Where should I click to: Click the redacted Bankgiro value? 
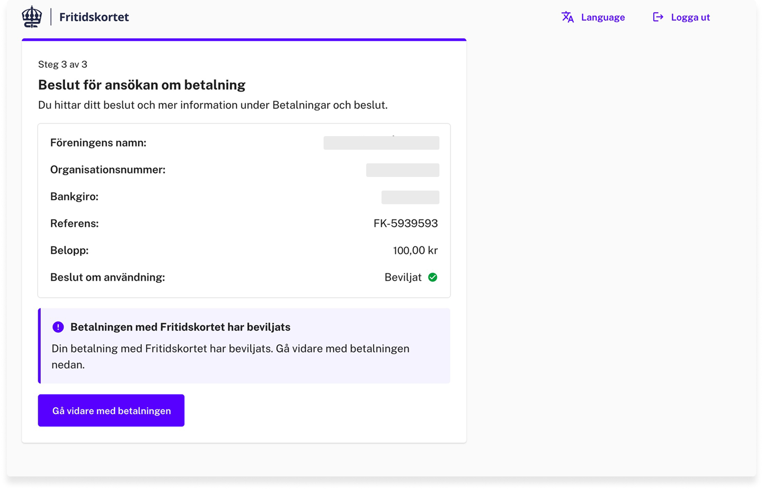pos(410,197)
